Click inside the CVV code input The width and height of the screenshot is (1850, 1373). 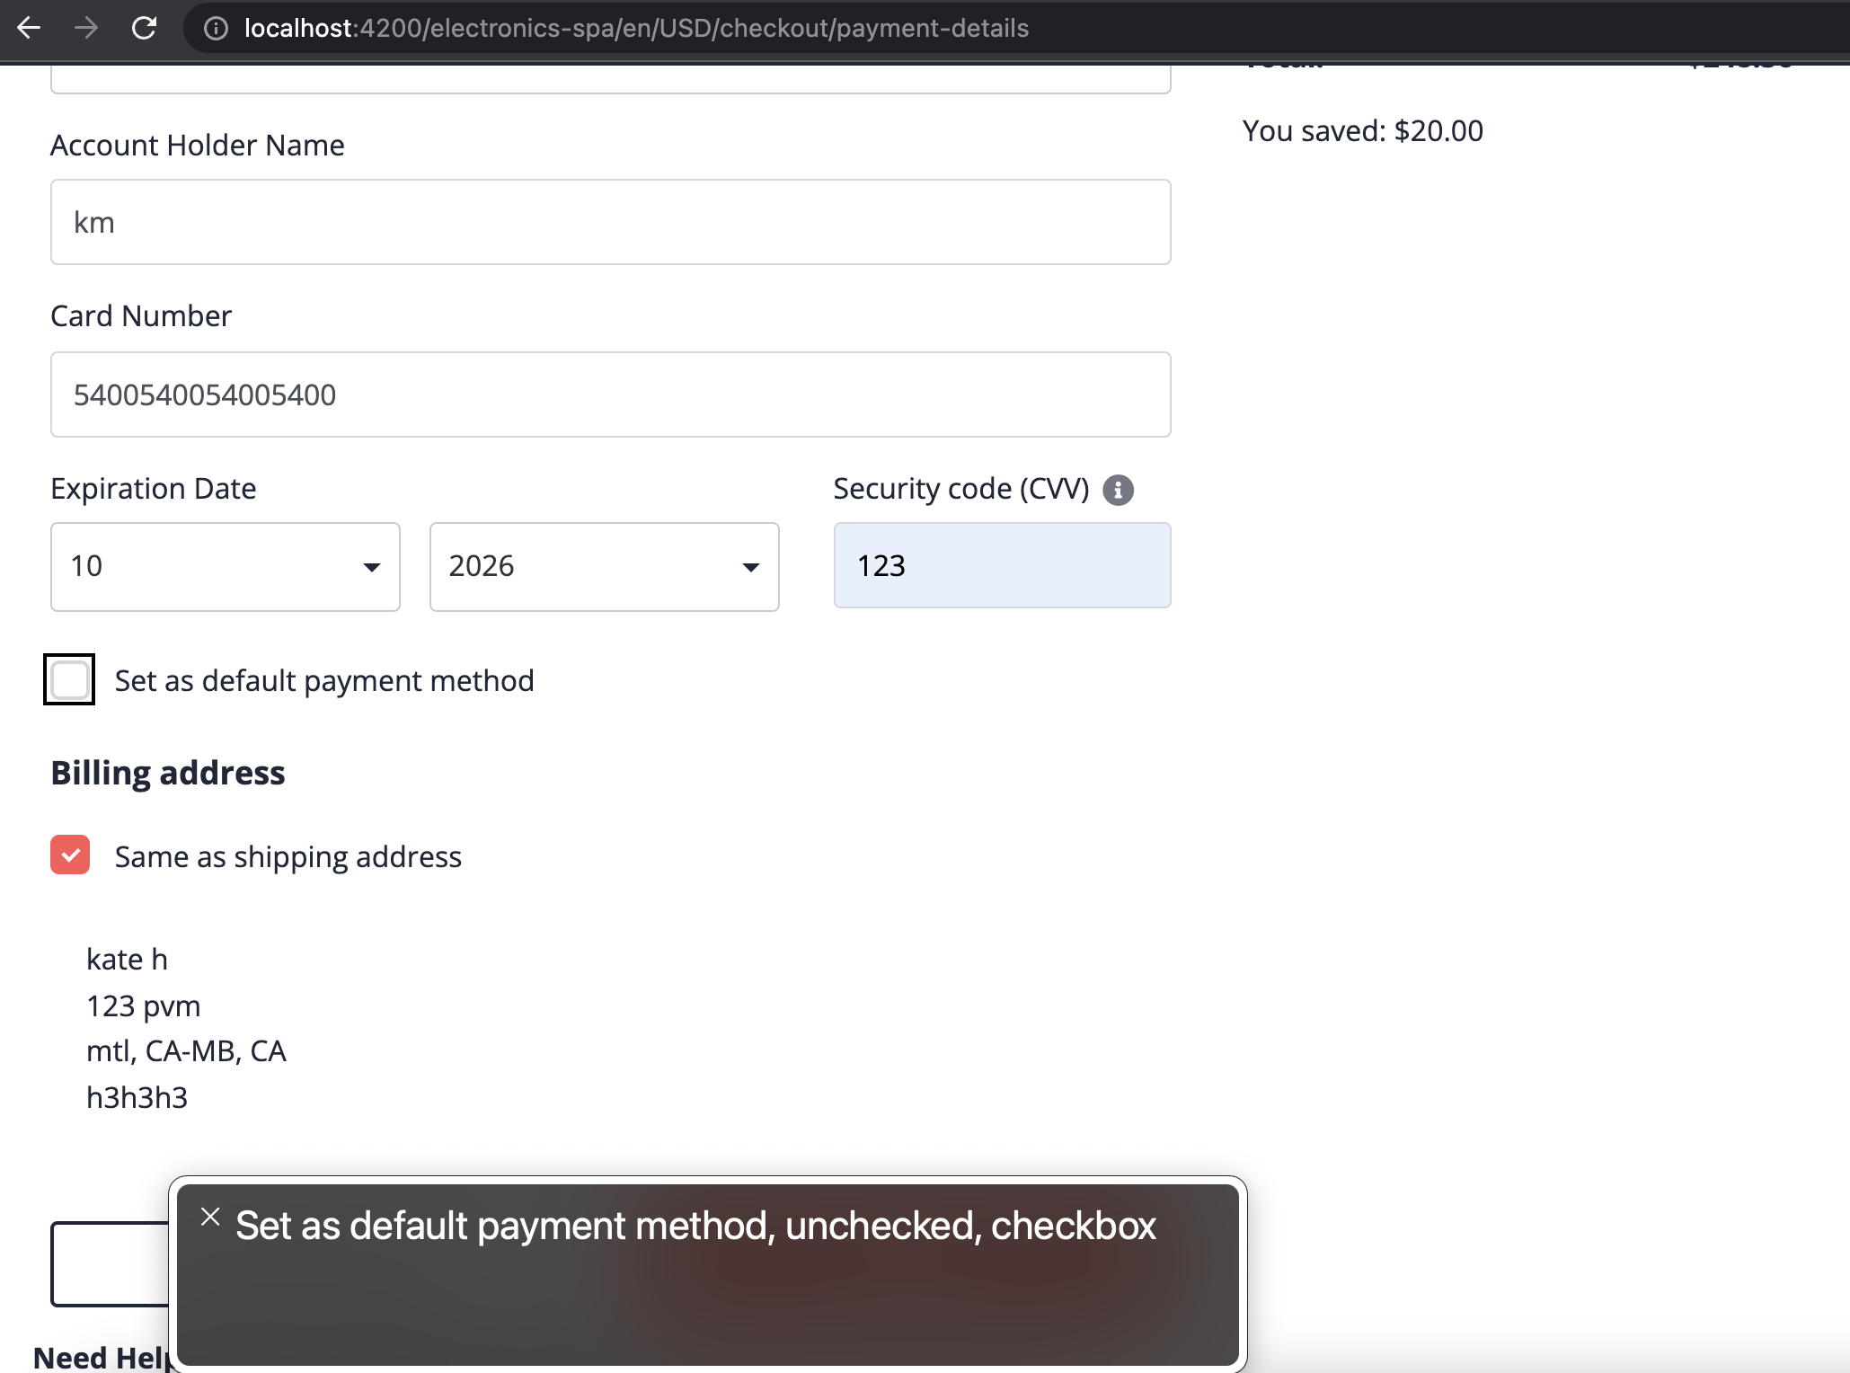1001,565
